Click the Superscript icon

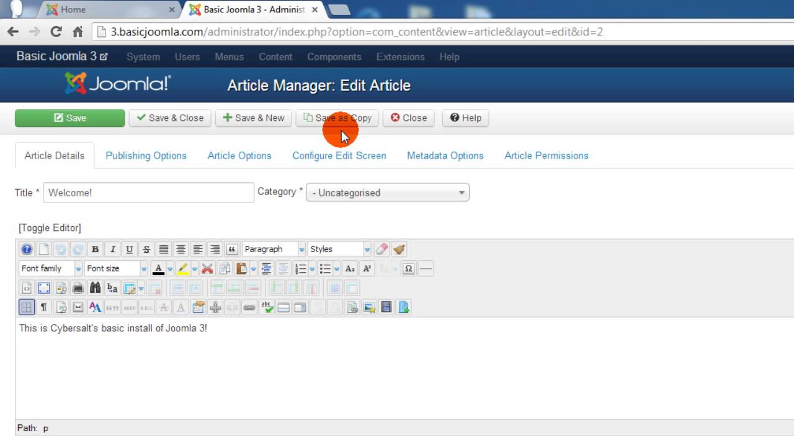(367, 268)
